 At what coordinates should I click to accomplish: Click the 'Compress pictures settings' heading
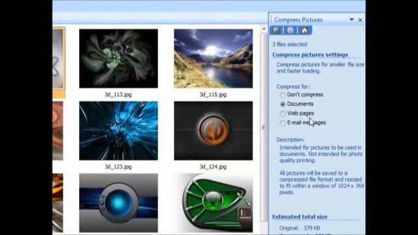[310, 55]
